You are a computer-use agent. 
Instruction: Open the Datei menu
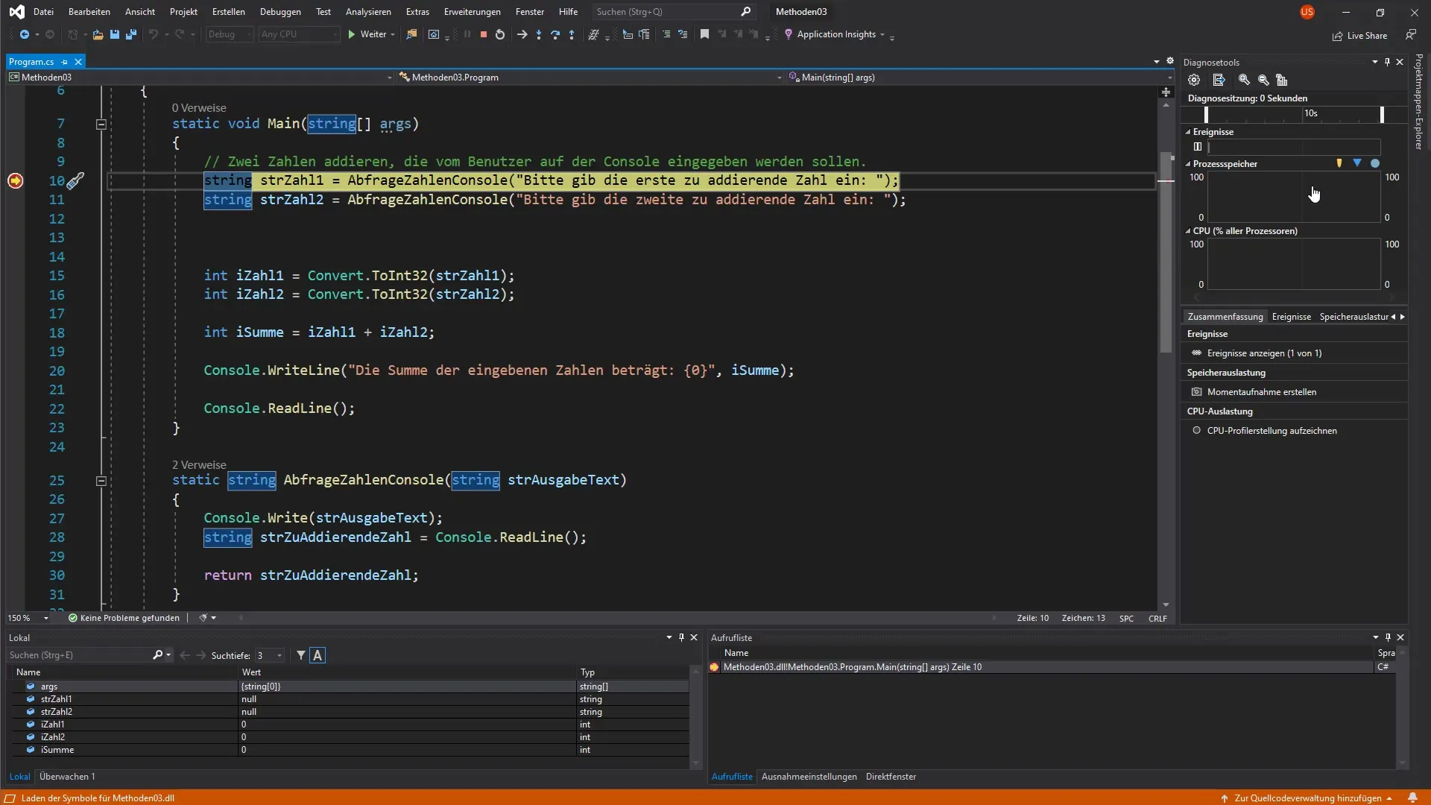(x=43, y=12)
